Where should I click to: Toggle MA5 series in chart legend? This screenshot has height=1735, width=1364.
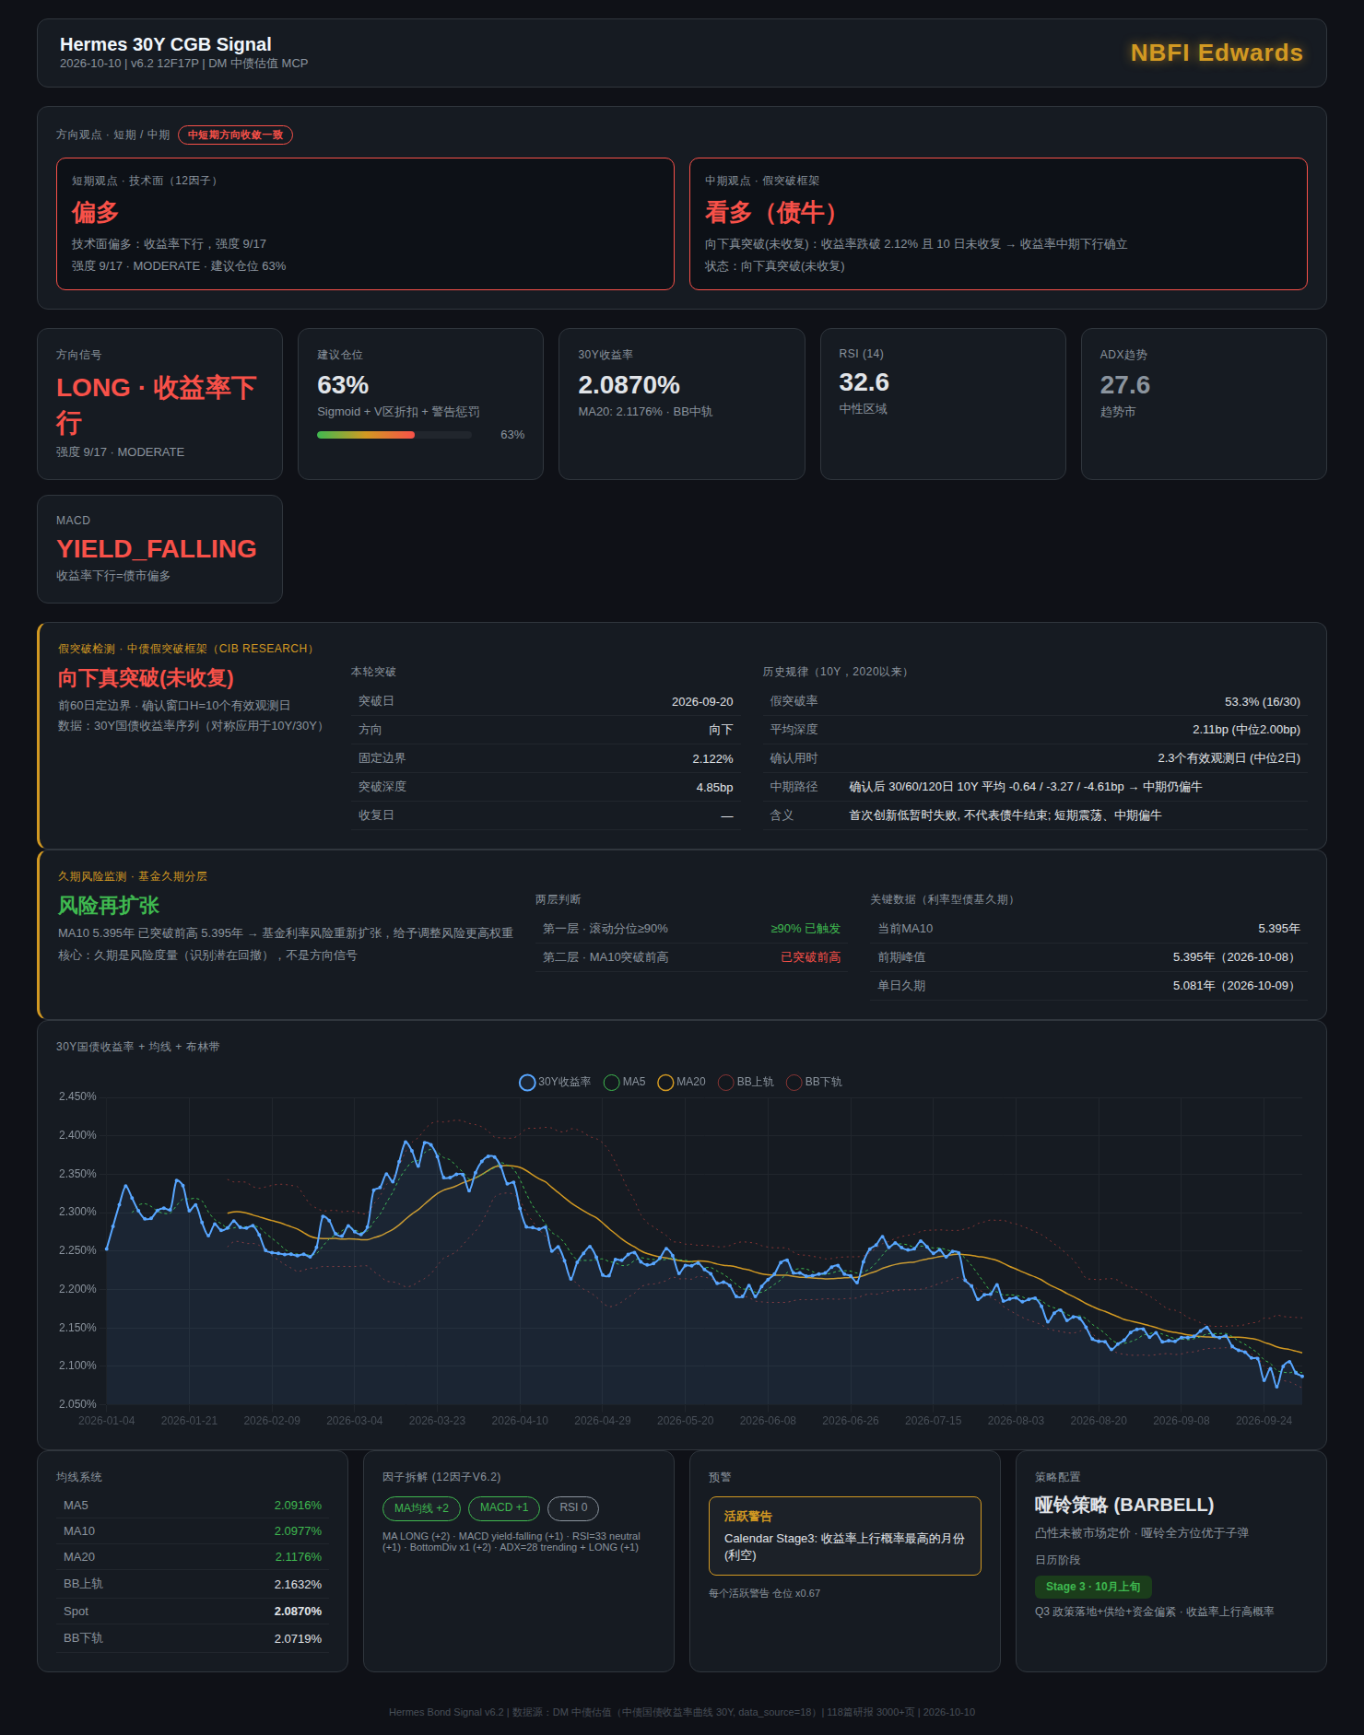[624, 1082]
